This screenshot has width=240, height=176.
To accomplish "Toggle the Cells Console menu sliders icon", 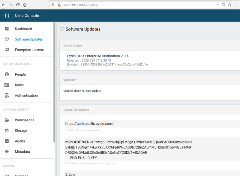I will [7, 16].
